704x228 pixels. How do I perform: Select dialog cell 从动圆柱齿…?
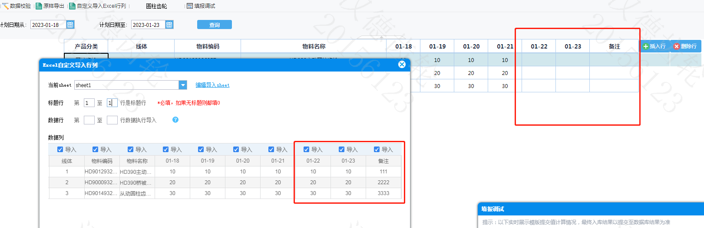pyautogui.click(x=137, y=193)
